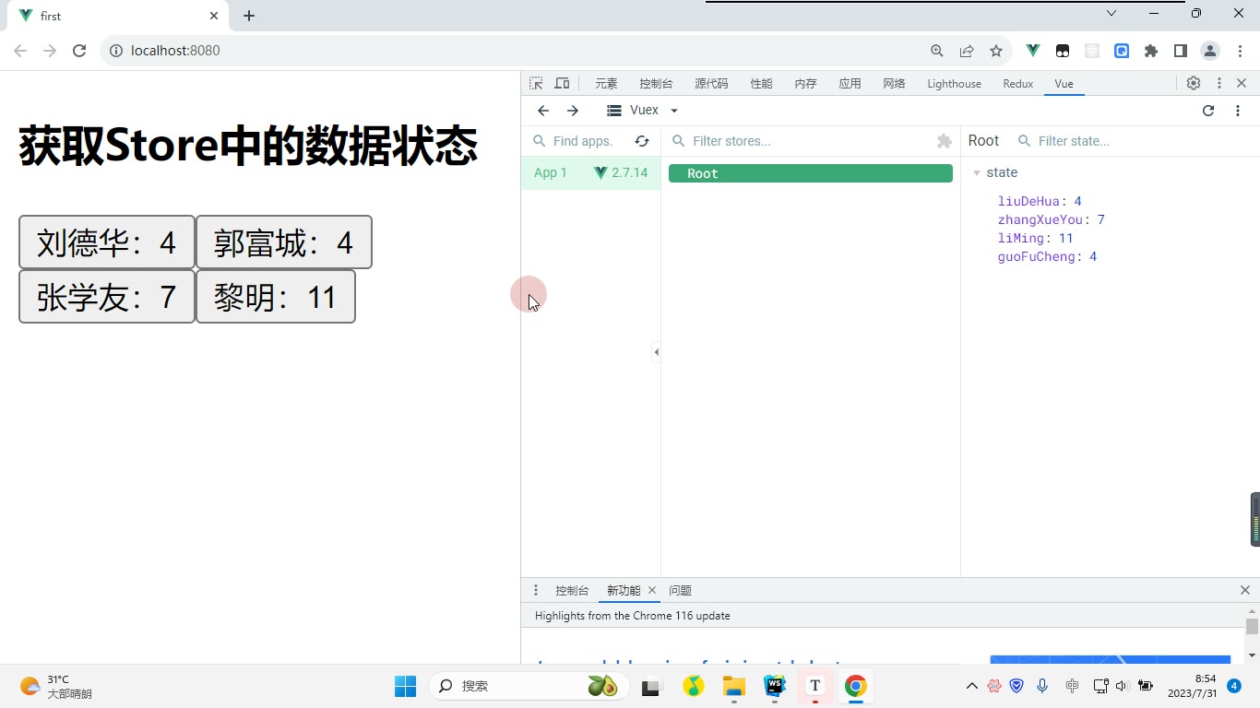Viewport: 1260px width, 708px height.
Task: Open DevTools customize three-dot menu
Action: click(1219, 83)
